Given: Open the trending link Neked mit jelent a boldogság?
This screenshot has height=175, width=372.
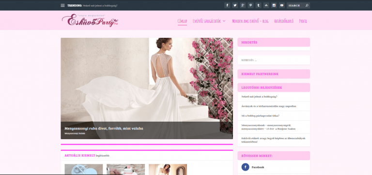Looking at the screenshot, I should [100, 5].
